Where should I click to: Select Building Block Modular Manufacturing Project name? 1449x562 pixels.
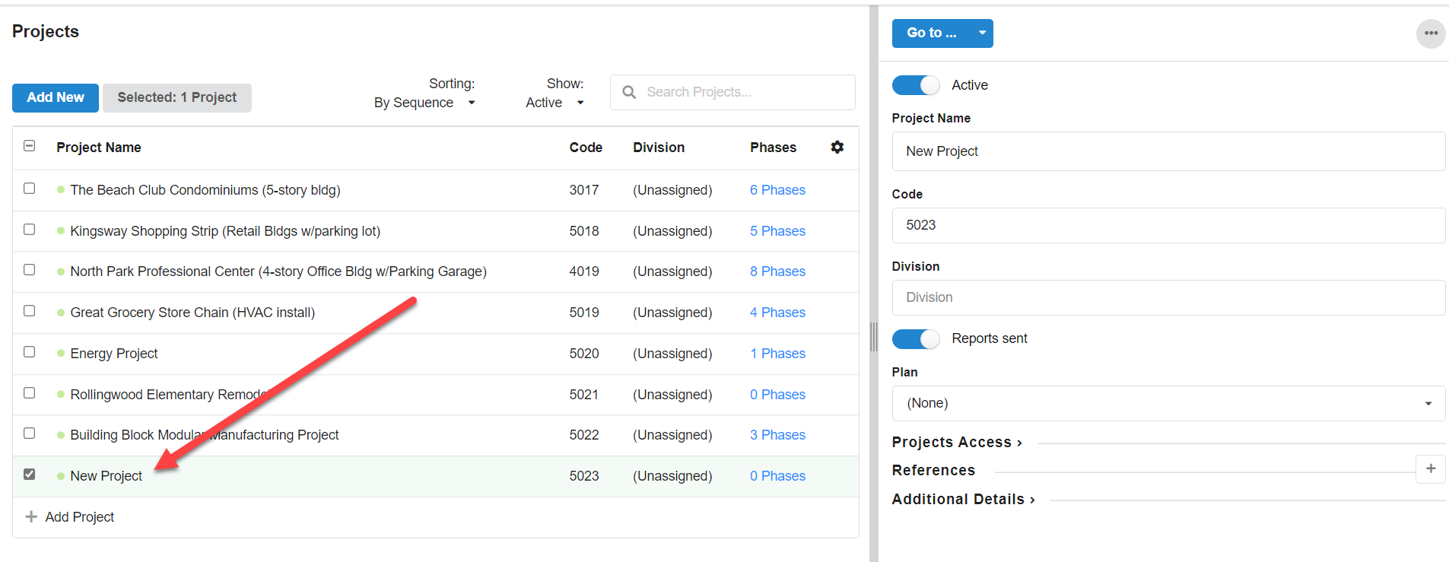point(205,435)
